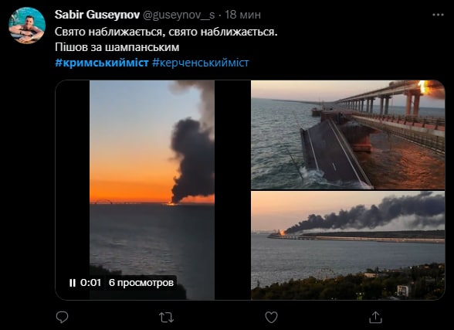
Task: Open the #керченськийміст hashtag
Action: (201, 63)
